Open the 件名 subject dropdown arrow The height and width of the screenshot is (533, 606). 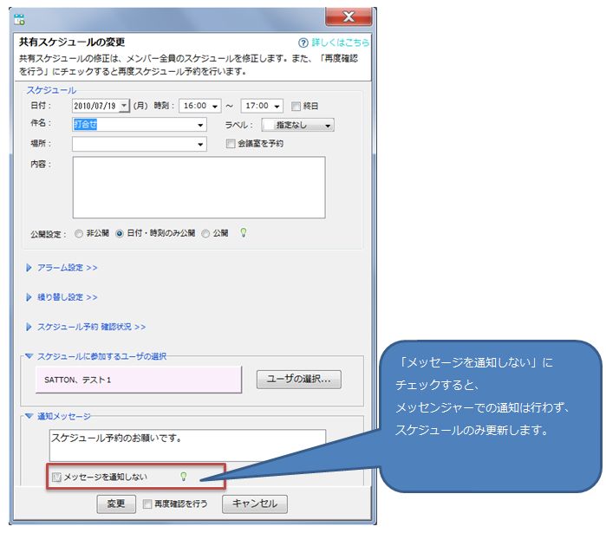point(200,125)
